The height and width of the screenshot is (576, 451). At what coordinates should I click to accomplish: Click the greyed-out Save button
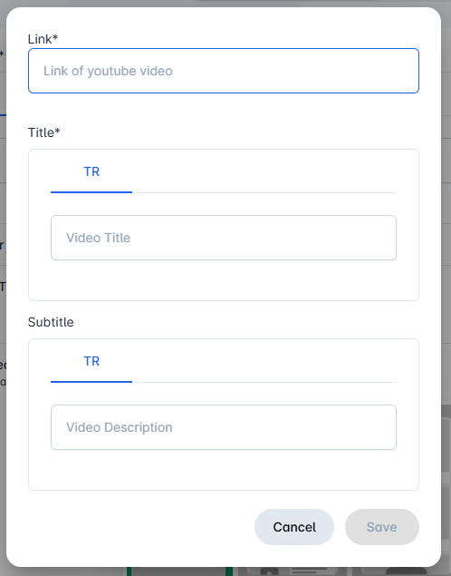pyautogui.click(x=381, y=527)
